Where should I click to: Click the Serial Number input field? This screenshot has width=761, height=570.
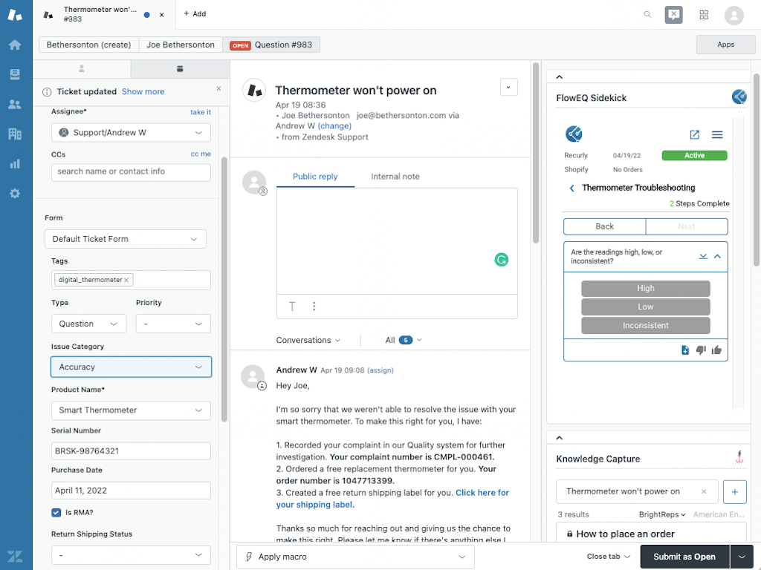point(131,451)
